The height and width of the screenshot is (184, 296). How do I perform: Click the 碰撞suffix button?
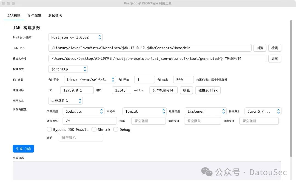coord(208,90)
